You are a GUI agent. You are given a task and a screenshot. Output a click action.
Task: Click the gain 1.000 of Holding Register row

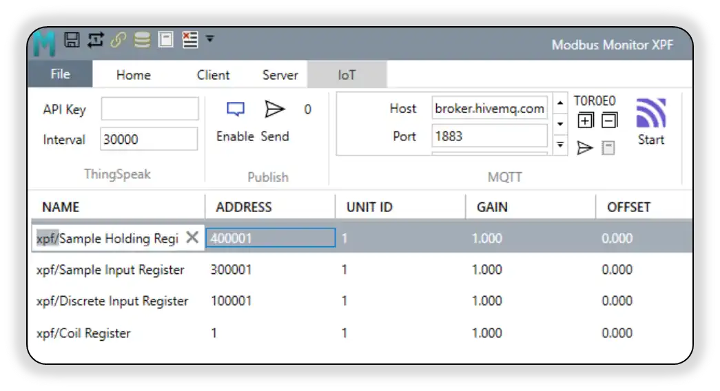pos(486,238)
